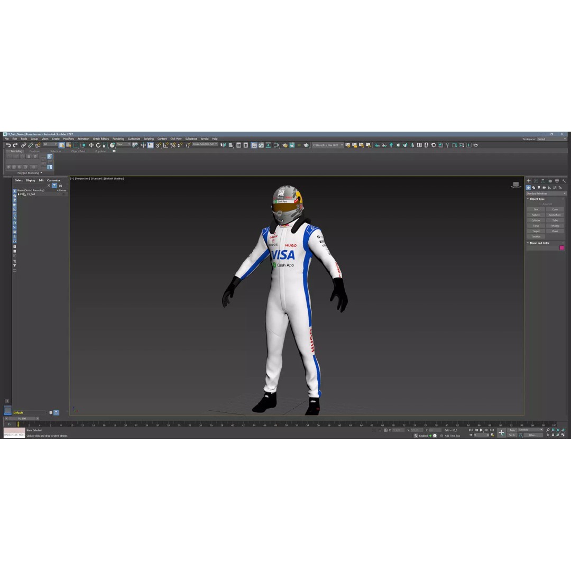Open the Standard Primitives dropdown
The height and width of the screenshot is (571, 571).
pos(546,194)
